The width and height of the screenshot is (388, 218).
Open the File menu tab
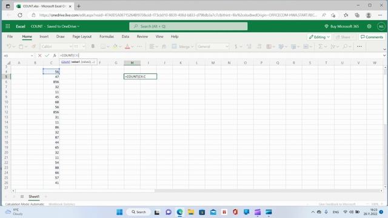[x=10, y=36]
